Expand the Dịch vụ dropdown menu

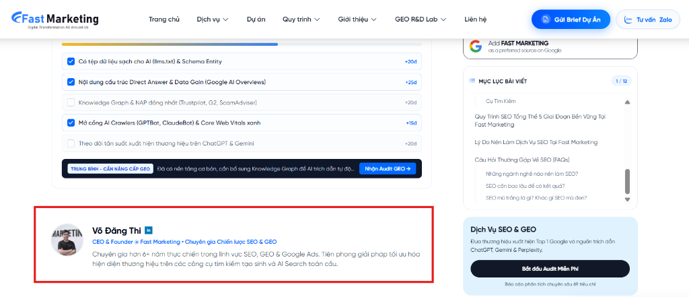tap(213, 20)
